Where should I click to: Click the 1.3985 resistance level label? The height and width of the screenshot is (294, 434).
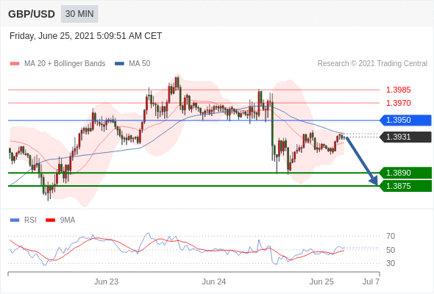click(398, 90)
